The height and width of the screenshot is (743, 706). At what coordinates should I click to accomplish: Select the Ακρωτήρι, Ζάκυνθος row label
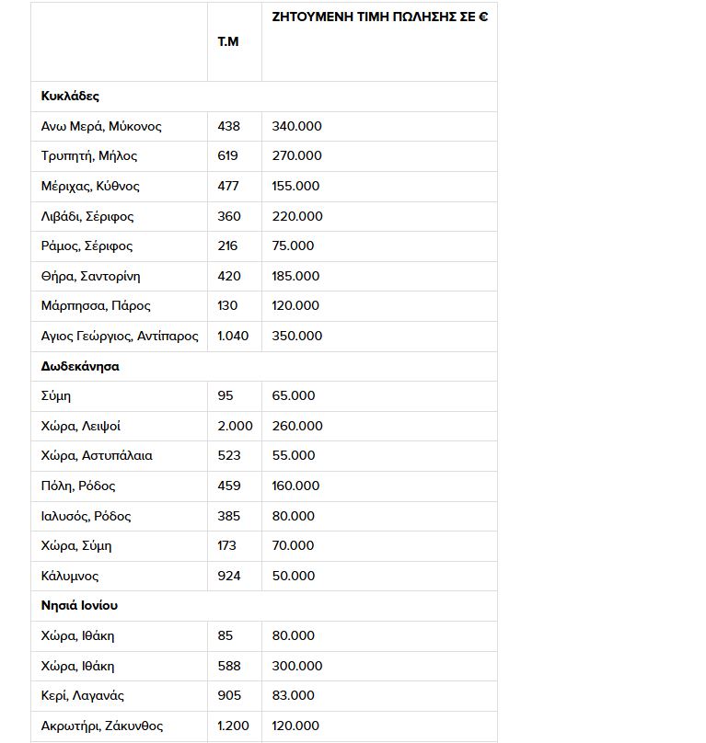[102, 726]
